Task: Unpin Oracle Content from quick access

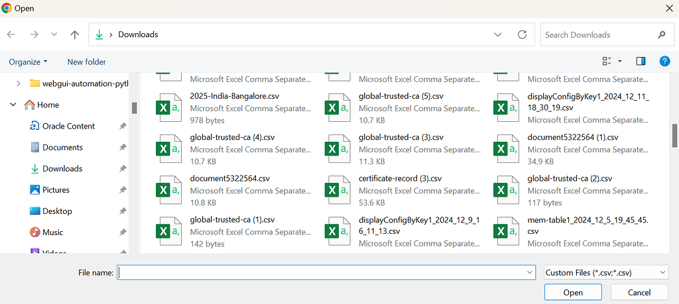Action: 123,127
